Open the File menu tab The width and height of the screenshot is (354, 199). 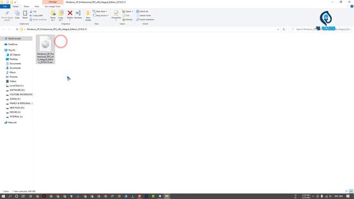point(5,7)
